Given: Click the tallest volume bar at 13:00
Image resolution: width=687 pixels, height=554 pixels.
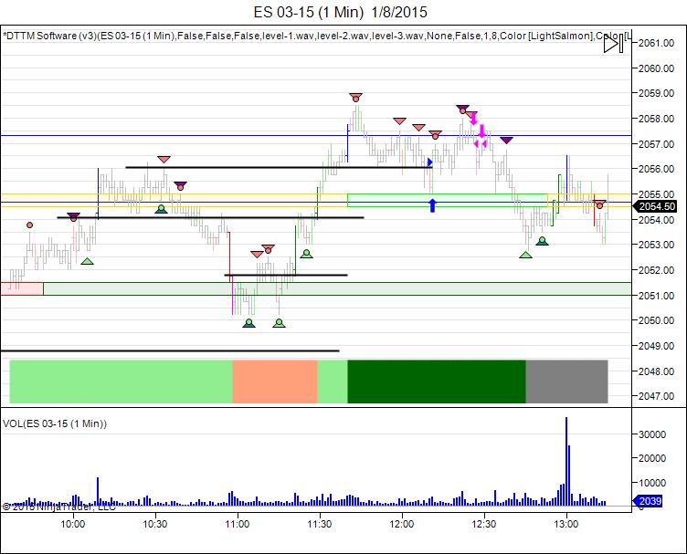Looking at the screenshot, I should pyautogui.click(x=566, y=461).
